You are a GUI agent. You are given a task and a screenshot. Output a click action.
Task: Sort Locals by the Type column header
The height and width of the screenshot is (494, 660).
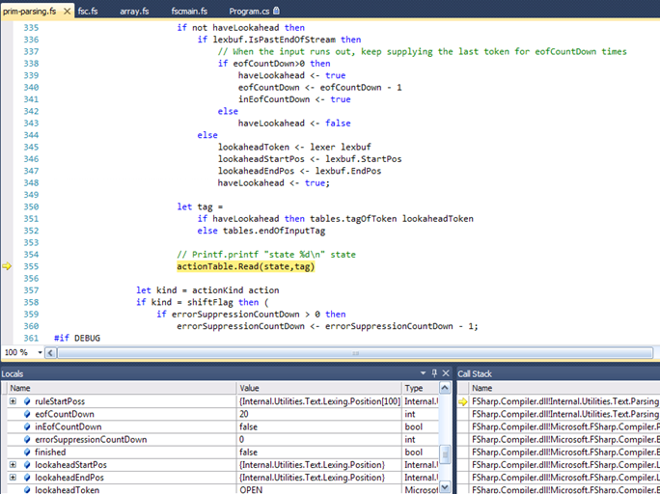coord(420,388)
